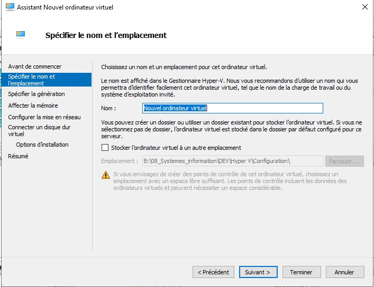Click the wizard icon in the title bar
The height and width of the screenshot is (287, 374).
coord(9,7)
